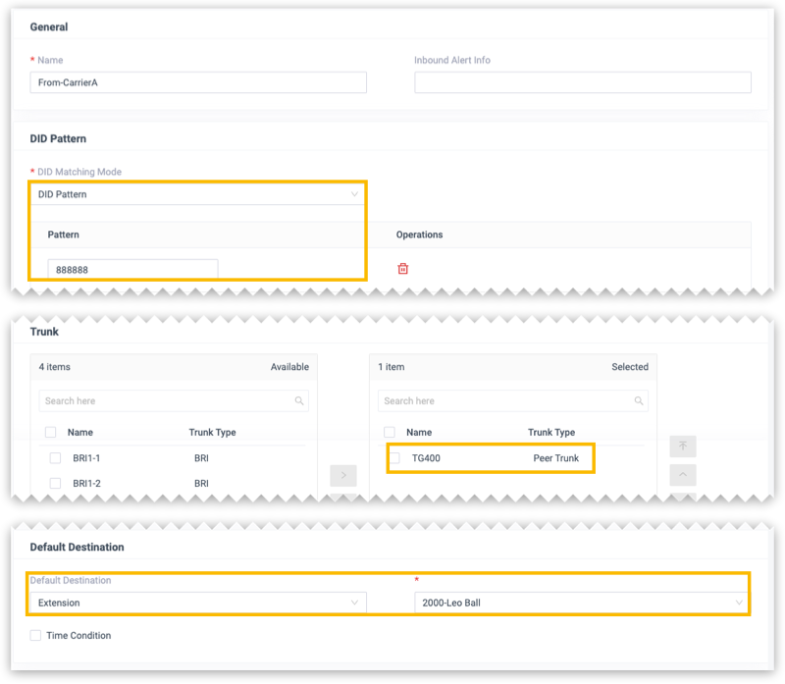Select all Selected trunks via header checkbox
The width and height of the screenshot is (785, 684).
(390, 433)
